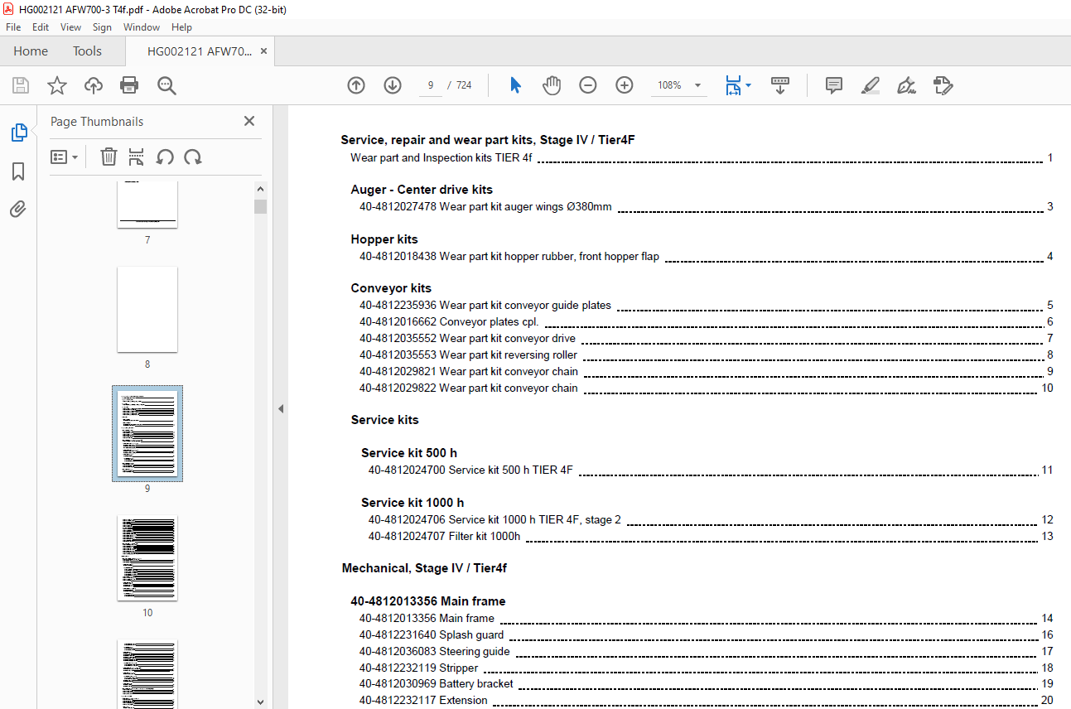Click the Stamp tool icon
1071x709 pixels.
tap(943, 85)
